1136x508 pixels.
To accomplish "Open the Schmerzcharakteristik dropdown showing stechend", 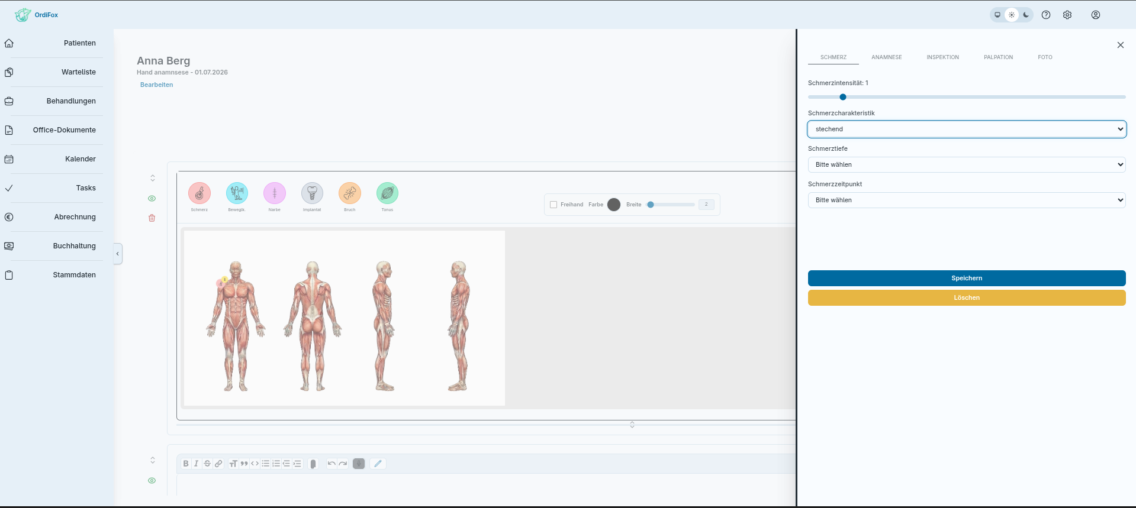I will point(967,129).
